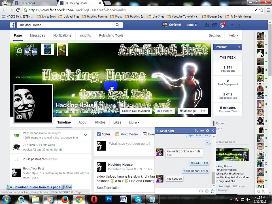This screenshot has width=272, height=204.
Task: Bookmark this page with star icon
Action: click(261, 10)
